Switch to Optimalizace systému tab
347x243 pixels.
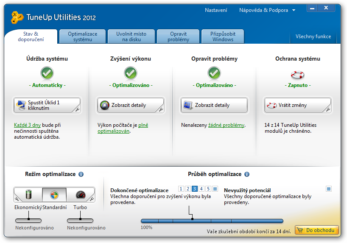click(83, 36)
